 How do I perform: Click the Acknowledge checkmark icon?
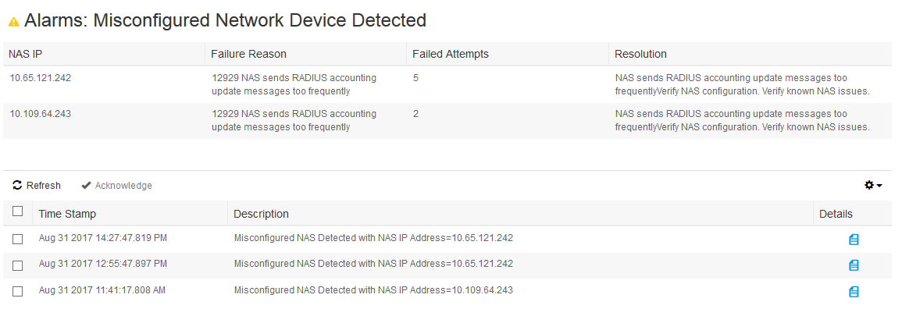click(86, 186)
